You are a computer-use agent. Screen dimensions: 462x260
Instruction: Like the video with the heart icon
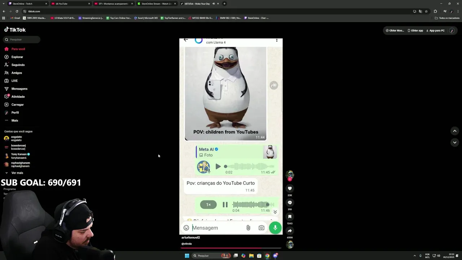tap(289, 188)
